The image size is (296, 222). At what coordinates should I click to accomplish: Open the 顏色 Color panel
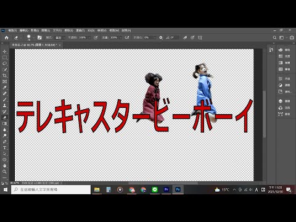click(284, 50)
